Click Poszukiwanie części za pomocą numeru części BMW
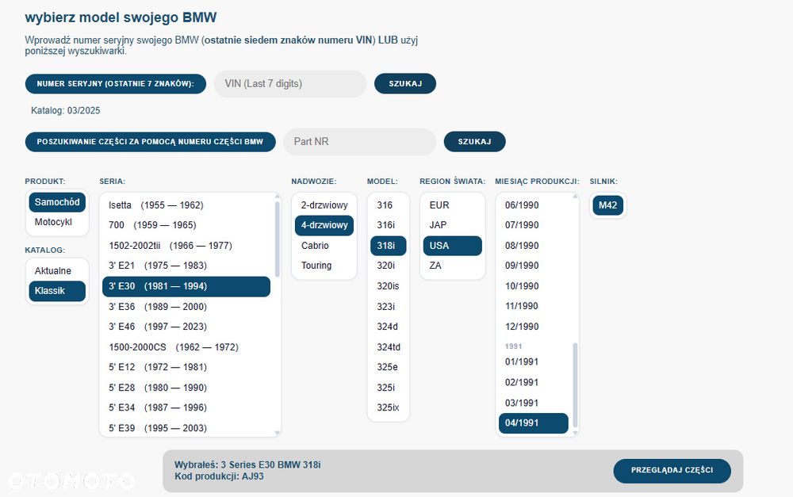The height and width of the screenshot is (497, 793). pyautogui.click(x=150, y=142)
